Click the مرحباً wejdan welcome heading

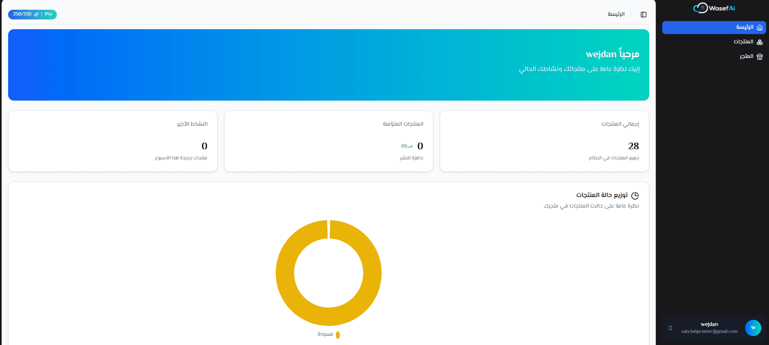(x=612, y=54)
